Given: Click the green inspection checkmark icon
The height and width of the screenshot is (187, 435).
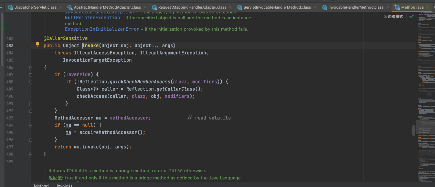Looking at the screenshot, I should tap(411, 17).
